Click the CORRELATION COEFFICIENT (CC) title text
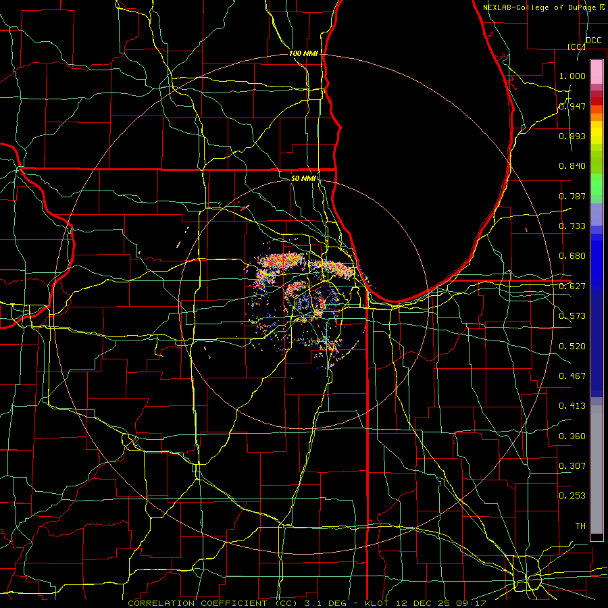This screenshot has width=608, height=608. coord(213,603)
